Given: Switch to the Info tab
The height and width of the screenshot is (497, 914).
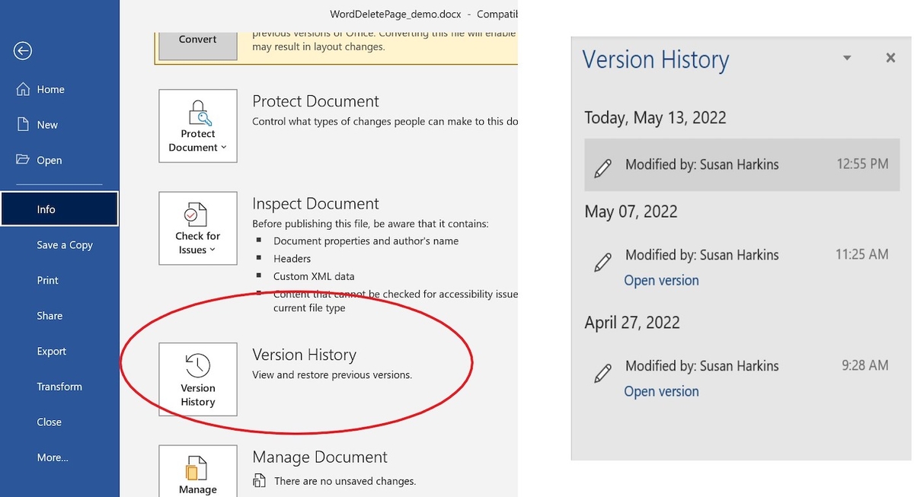Looking at the screenshot, I should click(46, 209).
